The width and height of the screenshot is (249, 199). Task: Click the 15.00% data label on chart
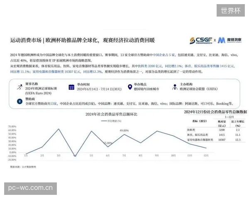(x=108, y=143)
